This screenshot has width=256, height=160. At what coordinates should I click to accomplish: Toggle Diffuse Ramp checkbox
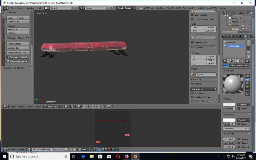point(239,108)
